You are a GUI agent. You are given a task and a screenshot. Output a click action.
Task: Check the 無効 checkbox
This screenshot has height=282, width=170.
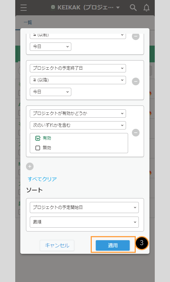pos(38,148)
